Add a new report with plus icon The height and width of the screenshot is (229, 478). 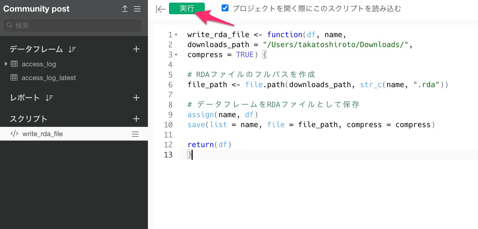136,98
